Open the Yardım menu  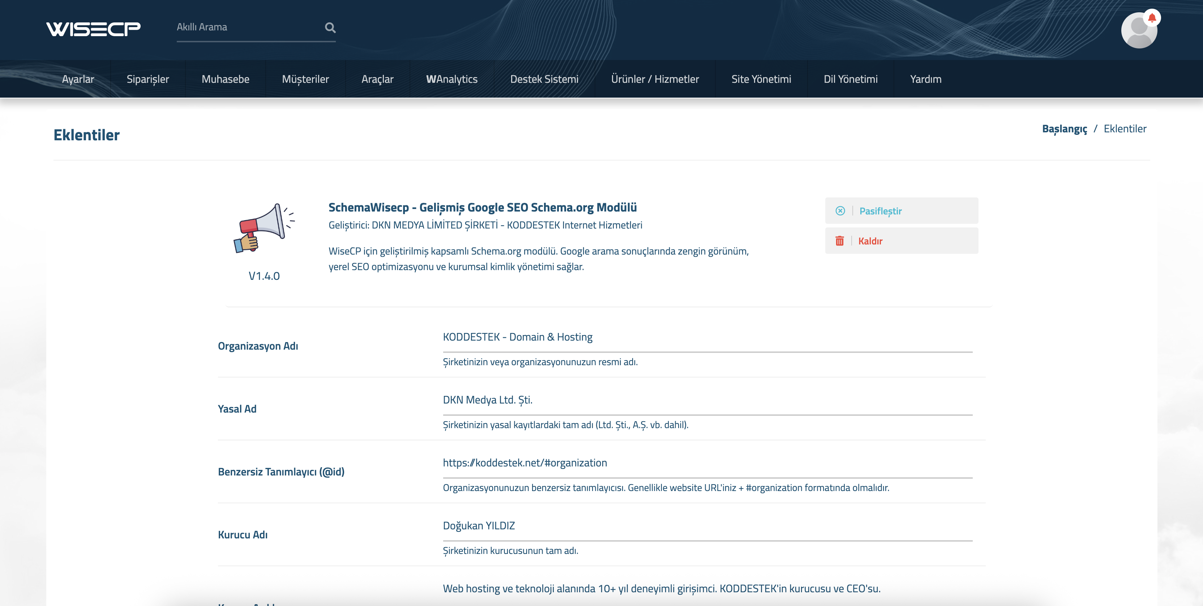tap(925, 79)
